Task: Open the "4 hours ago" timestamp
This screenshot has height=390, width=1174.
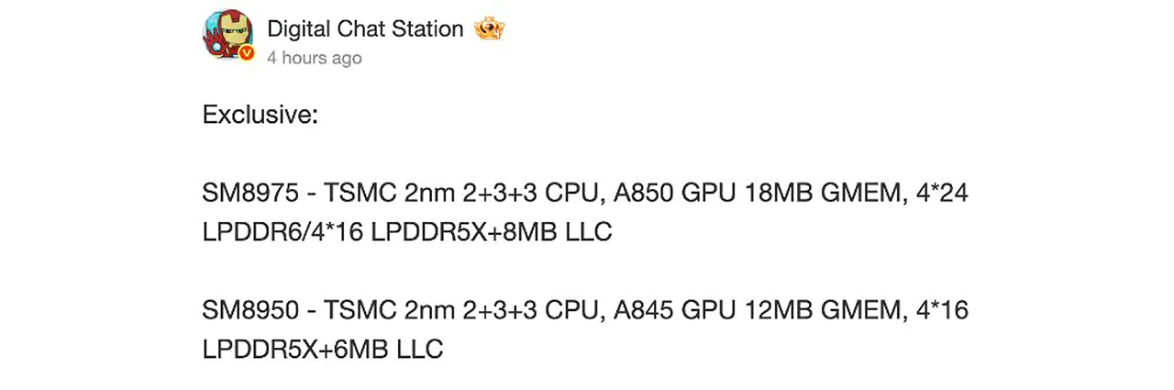Action: point(315,58)
